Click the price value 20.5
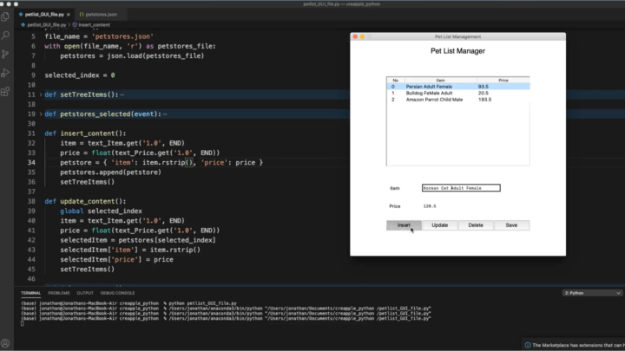The image size is (625, 351). pyautogui.click(x=484, y=93)
